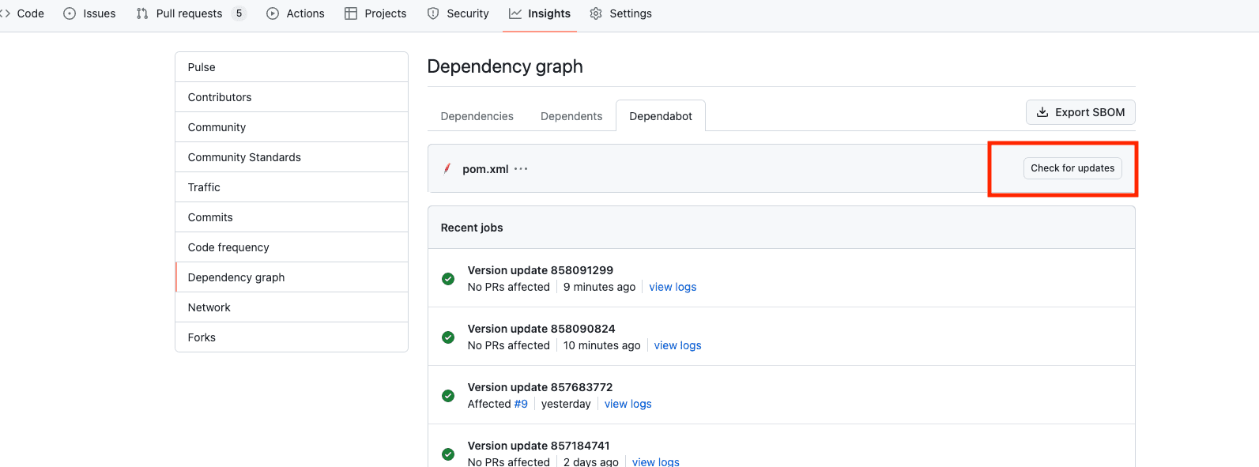Click the Actions play icon
Viewport: 1259px width, 467px height.
[x=273, y=13]
